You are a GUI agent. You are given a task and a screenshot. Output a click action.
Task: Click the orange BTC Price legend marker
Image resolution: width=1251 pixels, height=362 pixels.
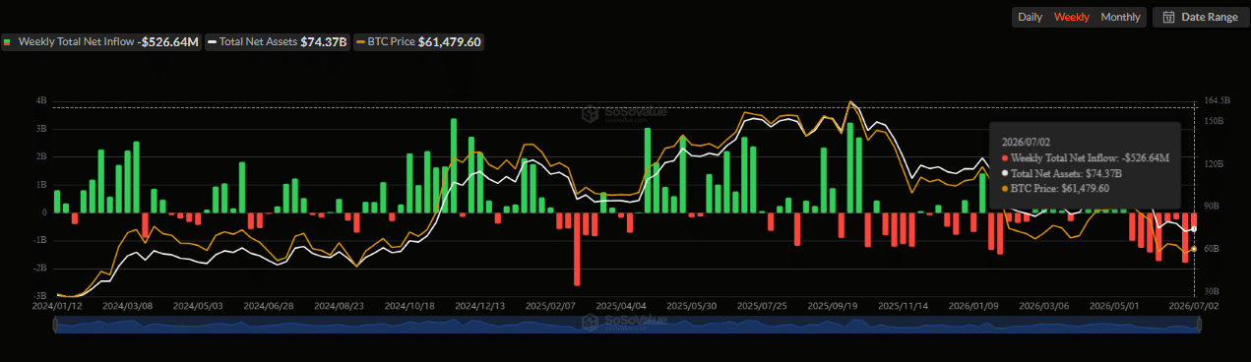pos(360,42)
